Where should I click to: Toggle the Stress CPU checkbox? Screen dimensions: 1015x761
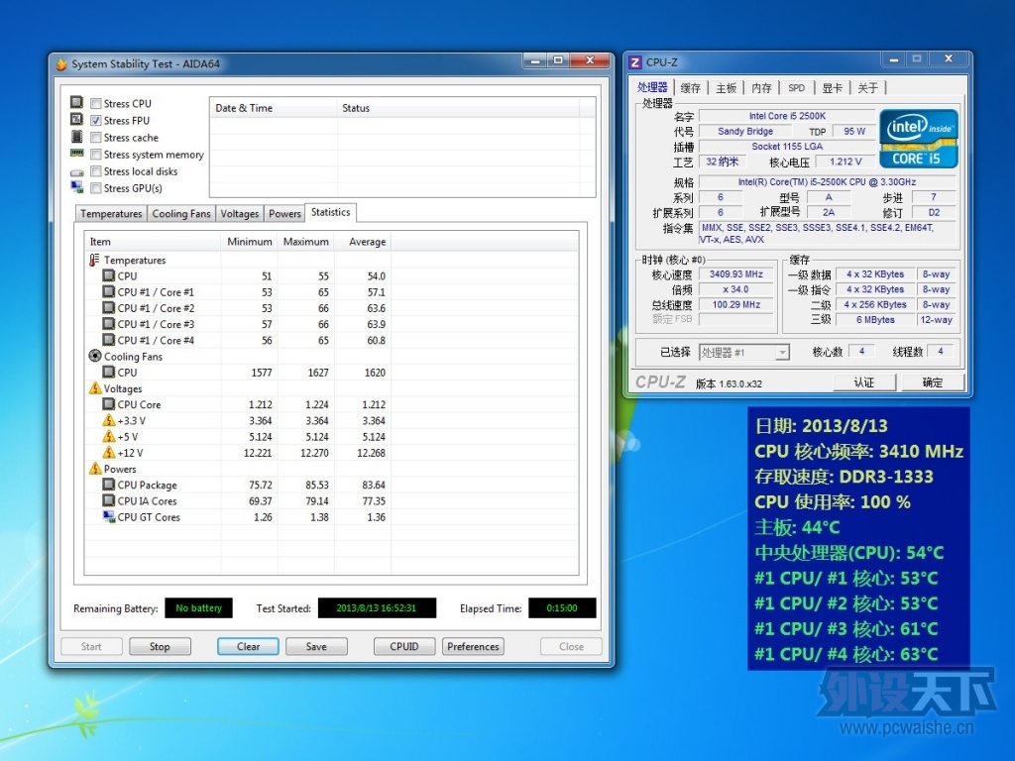[x=96, y=103]
